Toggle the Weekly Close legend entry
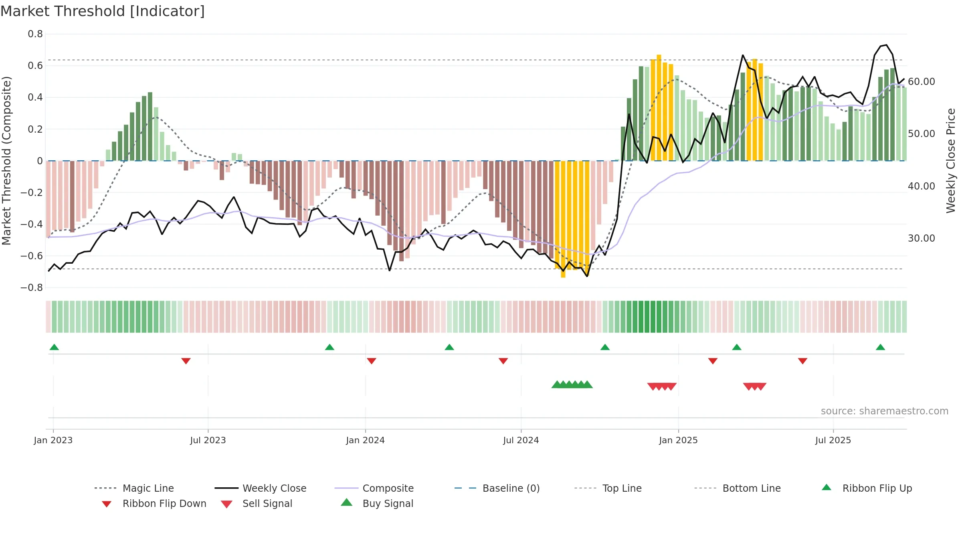Screen dimensions: 962x541 point(261,488)
